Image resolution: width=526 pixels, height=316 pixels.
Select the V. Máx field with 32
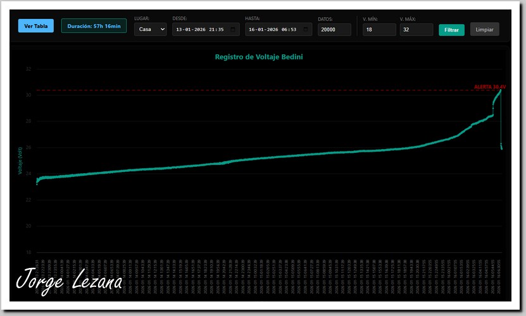(416, 30)
